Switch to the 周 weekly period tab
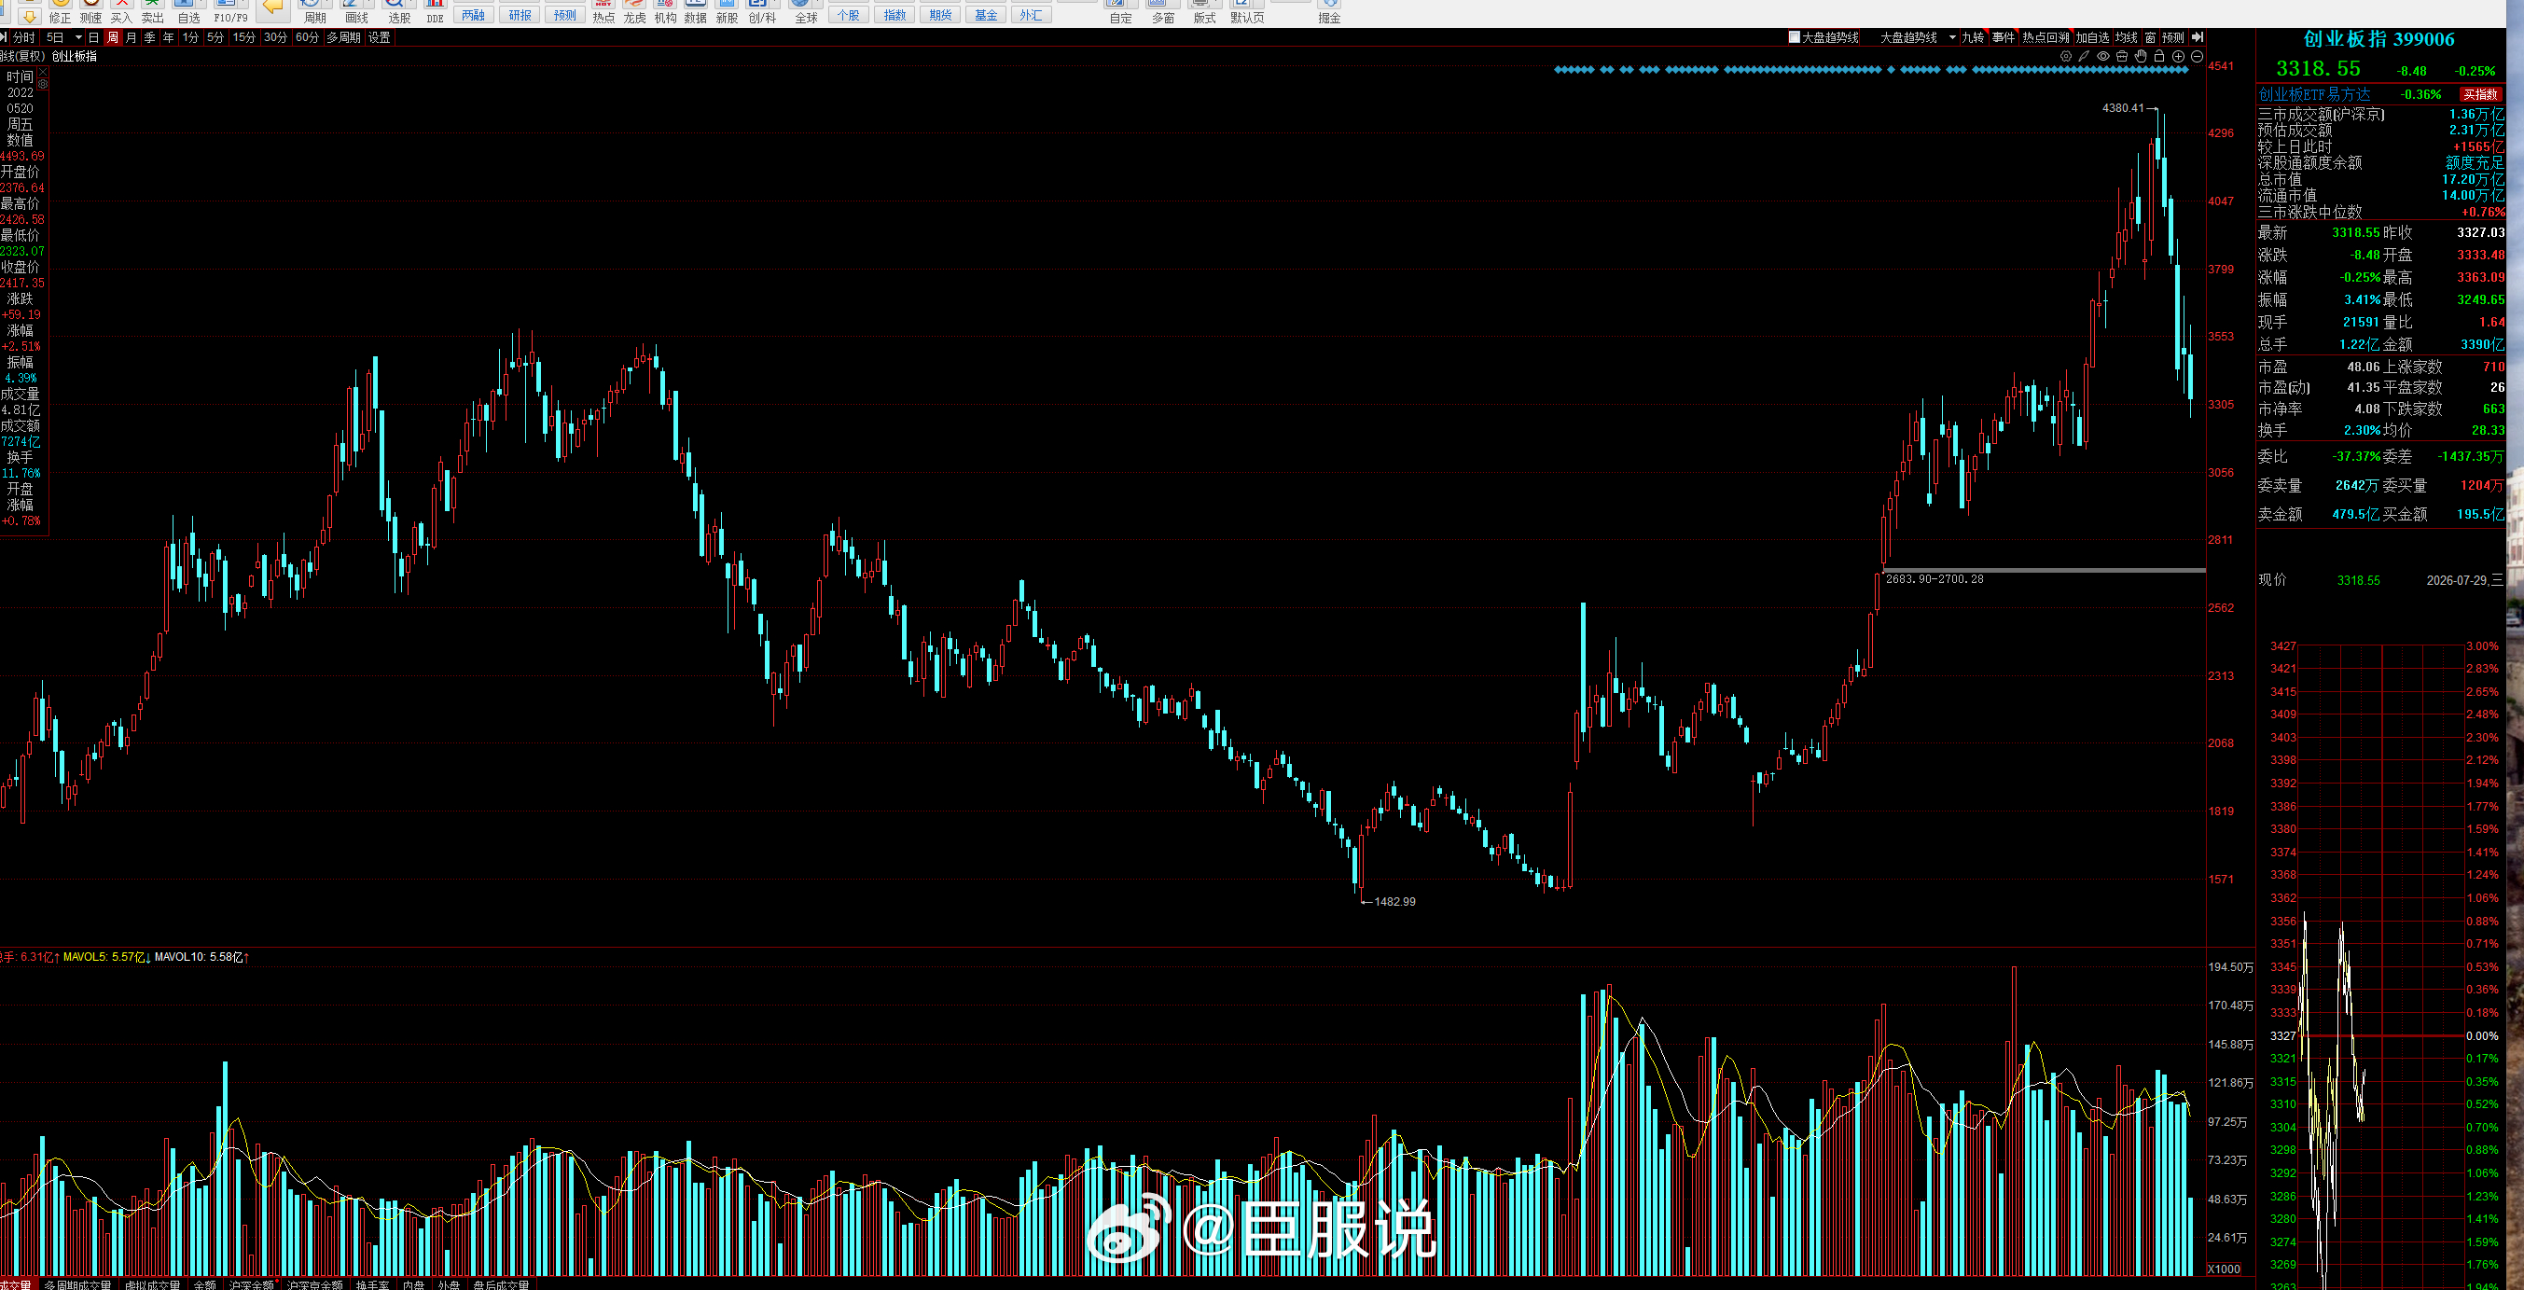Viewport: 2524px width, 1290px height. 113,37
